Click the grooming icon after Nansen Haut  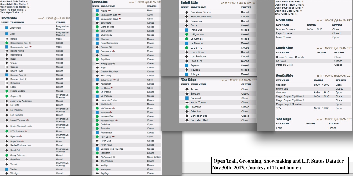coord(116,120)
